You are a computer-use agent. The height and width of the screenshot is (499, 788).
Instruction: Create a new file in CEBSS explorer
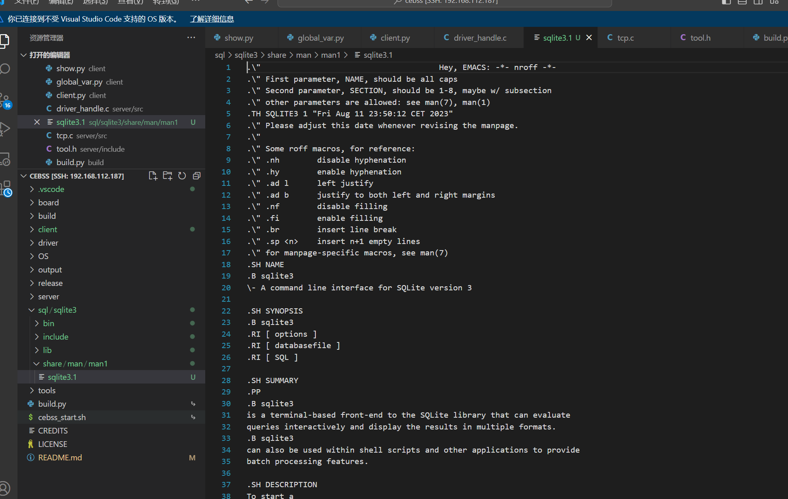(153, 175)
